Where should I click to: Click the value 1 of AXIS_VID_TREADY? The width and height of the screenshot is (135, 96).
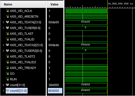point(49,68)
